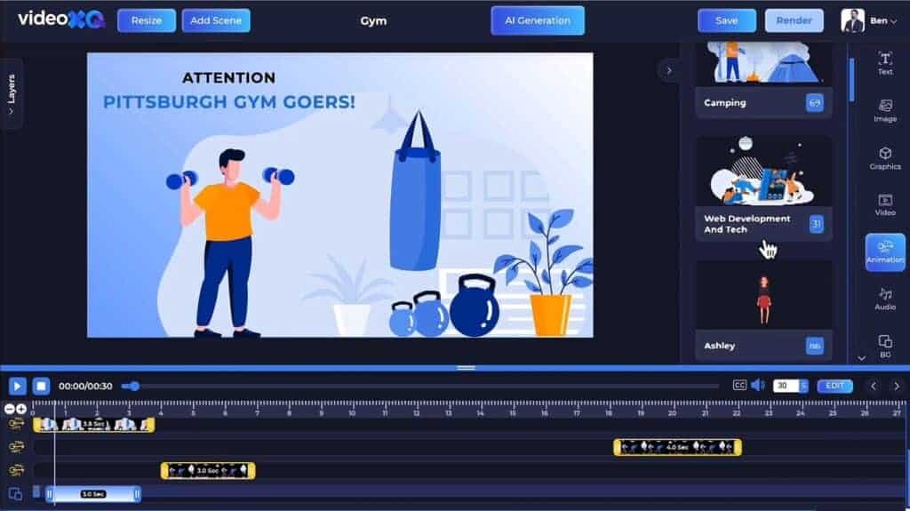Mute the audio speaker icon
Image resolution: width=910 pixels, height=511 pixels.
pyautogui.click(x=757, y=385)
